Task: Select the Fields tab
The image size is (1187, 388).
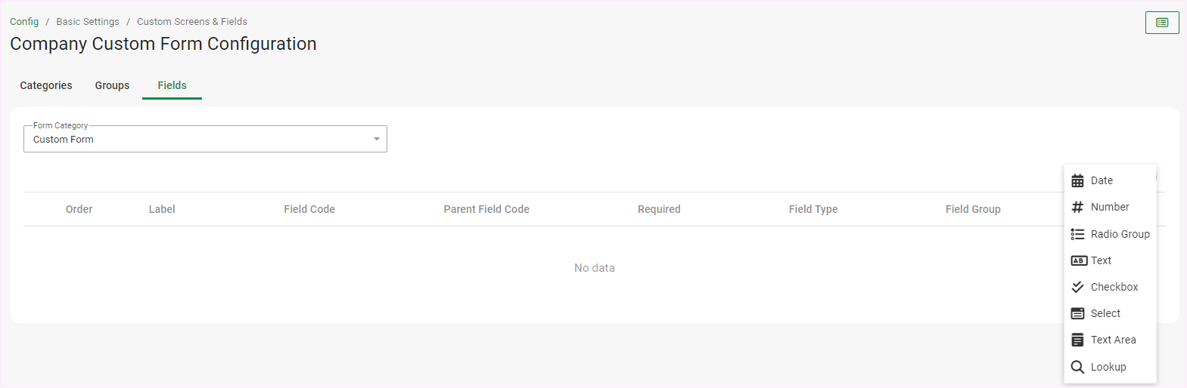Action: [x=172, y=85]
